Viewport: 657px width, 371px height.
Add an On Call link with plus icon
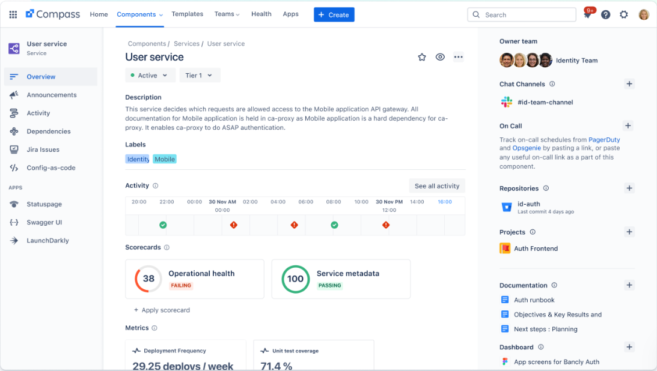point(628,125)
